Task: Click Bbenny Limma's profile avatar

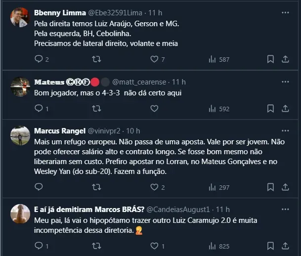Action: [20, 17]
